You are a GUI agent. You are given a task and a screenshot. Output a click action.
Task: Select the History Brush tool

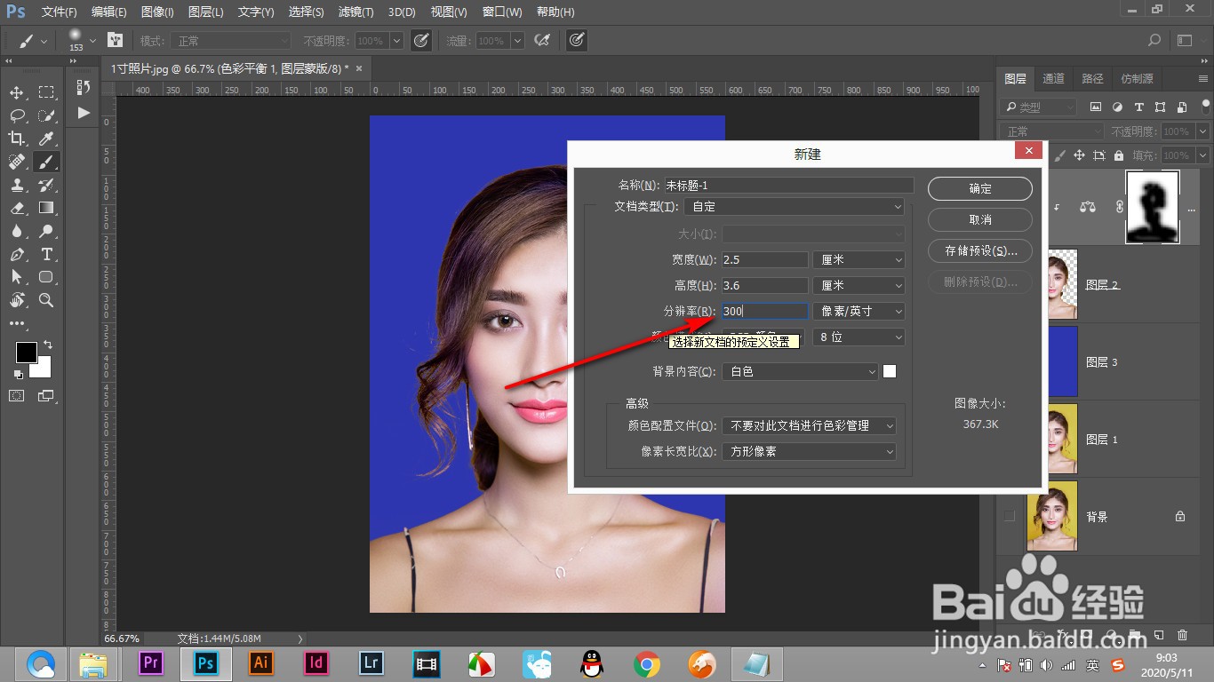(x=46, y=185)
